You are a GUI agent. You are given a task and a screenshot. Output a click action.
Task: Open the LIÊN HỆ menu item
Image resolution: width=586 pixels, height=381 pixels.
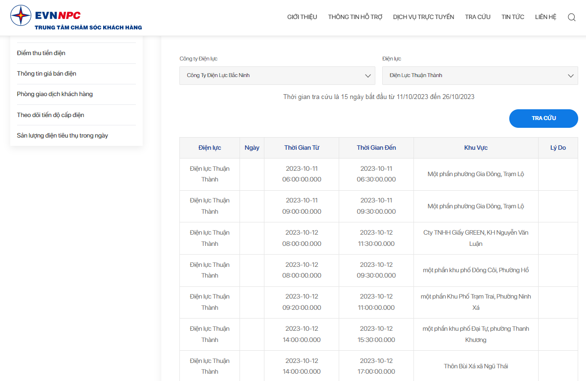click(545, 17)
